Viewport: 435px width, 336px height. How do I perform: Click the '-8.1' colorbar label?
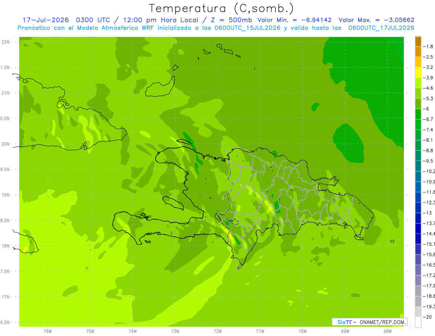(x=428, y=140)
